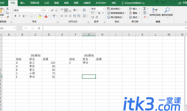Viewport: 187px width, 111px height.
Task: Click the Format cells button
Action: [x=134, y=17]
